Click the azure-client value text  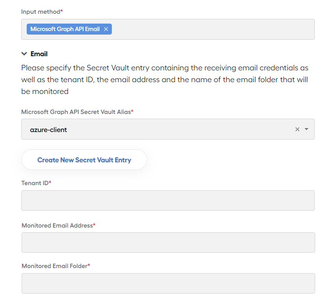49,130
